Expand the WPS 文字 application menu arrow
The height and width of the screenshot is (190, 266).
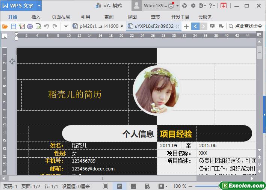tap(39, 6)
